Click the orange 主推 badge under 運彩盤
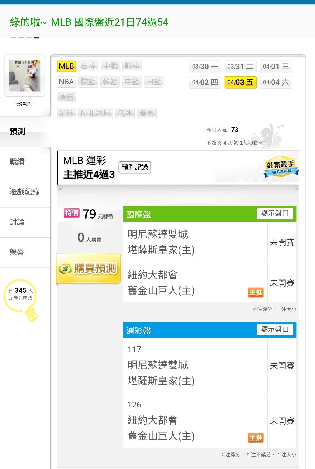 pos(256,437)
